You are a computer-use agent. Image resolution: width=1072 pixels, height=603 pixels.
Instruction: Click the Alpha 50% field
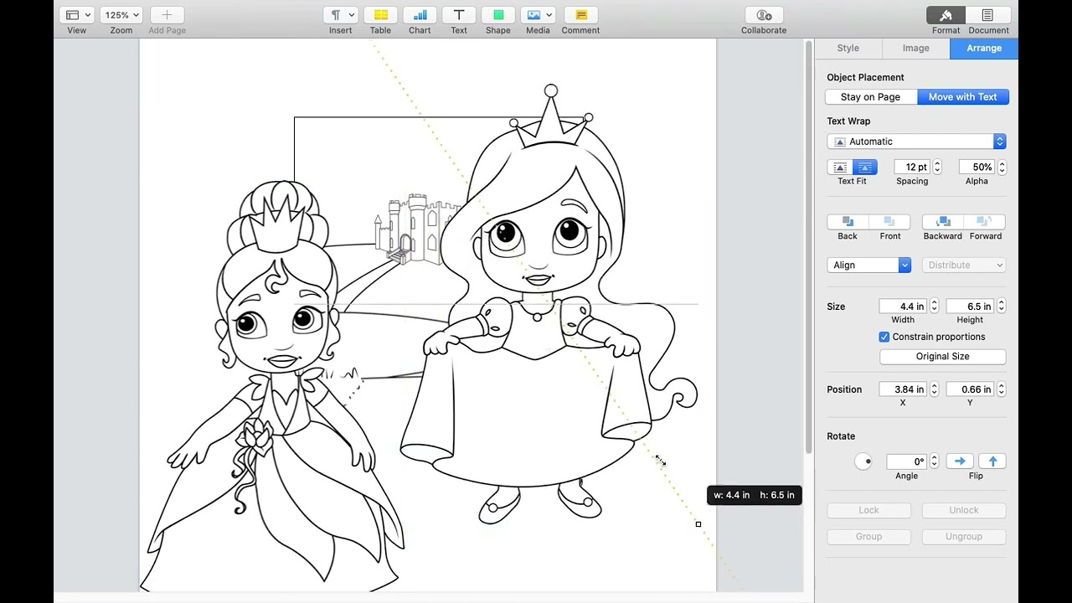pos(977,167)
